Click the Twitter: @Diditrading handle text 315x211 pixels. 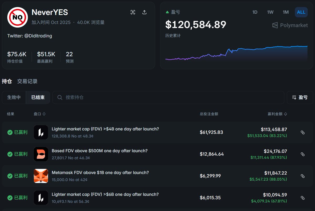point(30,36)
